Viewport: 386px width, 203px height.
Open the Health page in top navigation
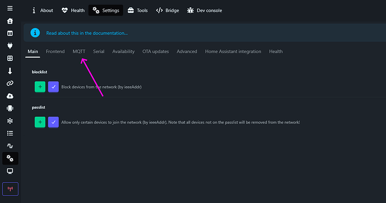coord(73,10)
